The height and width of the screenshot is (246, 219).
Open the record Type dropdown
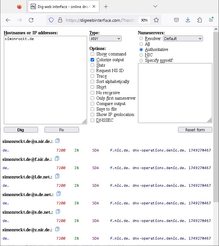point(105,38)
